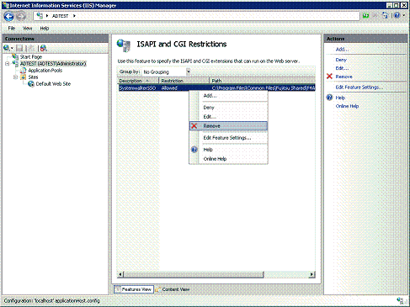Click the Start Page icon in tree
The image size is (410, 307).
point(15,57)
